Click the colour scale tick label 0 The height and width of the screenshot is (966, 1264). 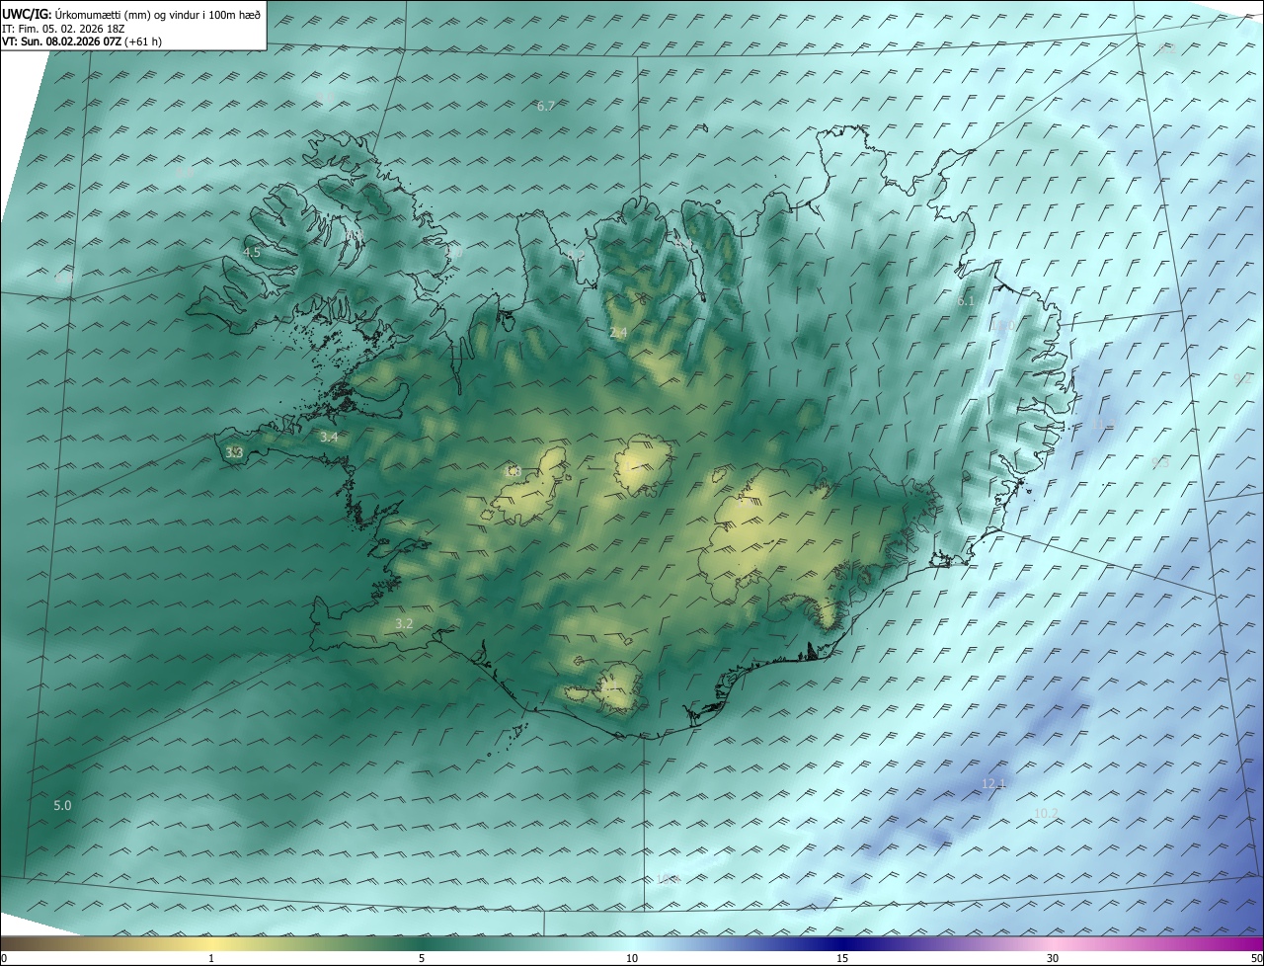4,958
